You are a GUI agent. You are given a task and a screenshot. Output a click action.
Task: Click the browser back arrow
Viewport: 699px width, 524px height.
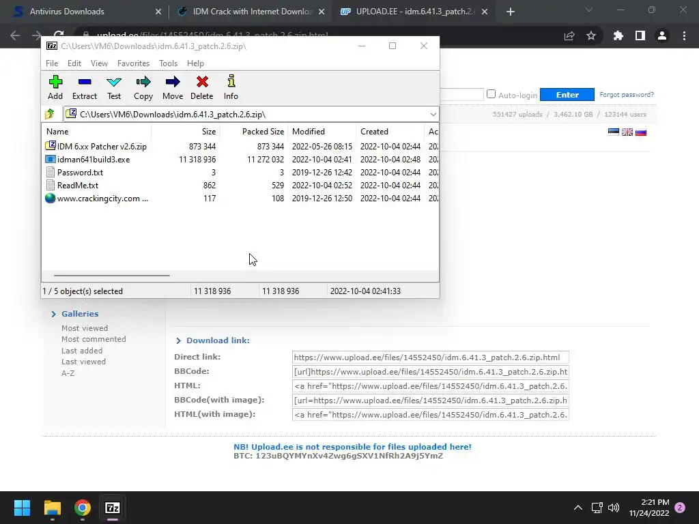(15, 35)
